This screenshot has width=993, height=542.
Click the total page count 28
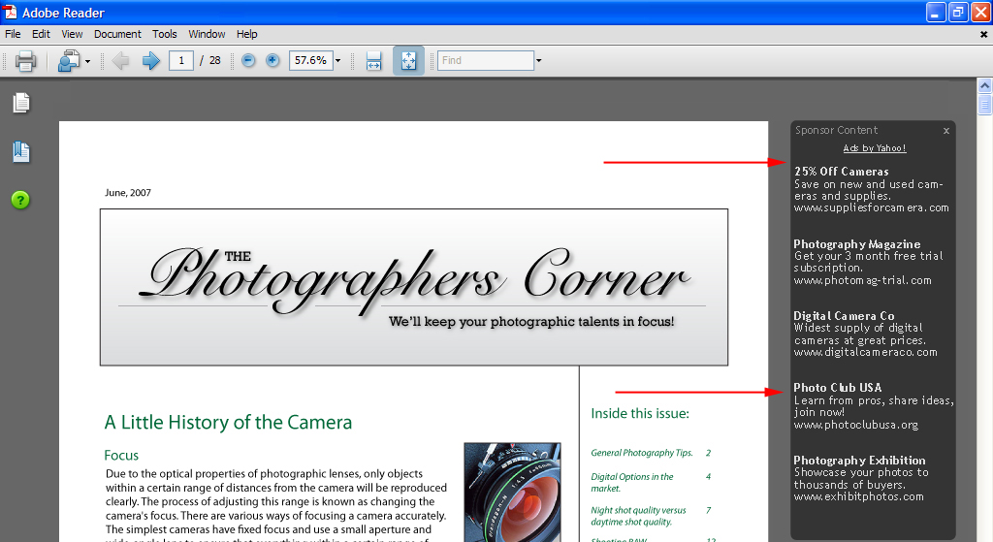214,61
